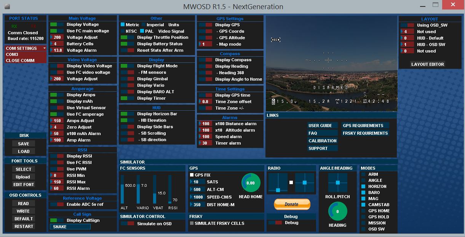Click the left radio stick pad
Image resolution: width=465 pixels, height=237 pixels.
pos(278,183)
